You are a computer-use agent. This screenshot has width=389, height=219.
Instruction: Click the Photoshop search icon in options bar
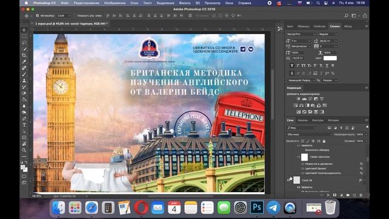(x=346, y=16)
